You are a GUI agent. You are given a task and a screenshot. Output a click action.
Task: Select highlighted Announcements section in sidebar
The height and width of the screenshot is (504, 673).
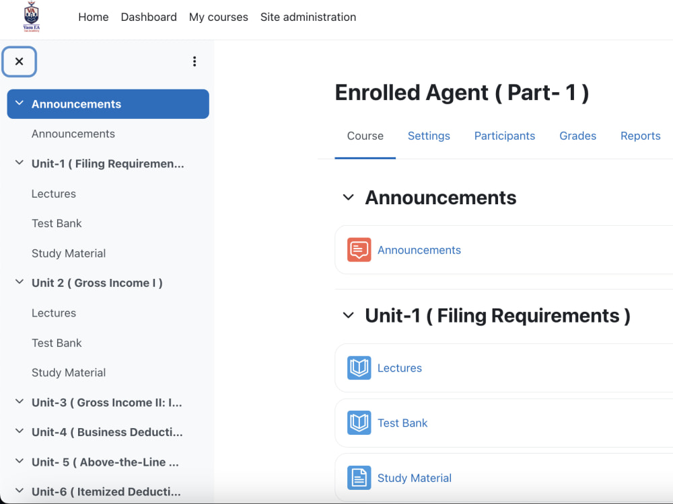(108, 104)
